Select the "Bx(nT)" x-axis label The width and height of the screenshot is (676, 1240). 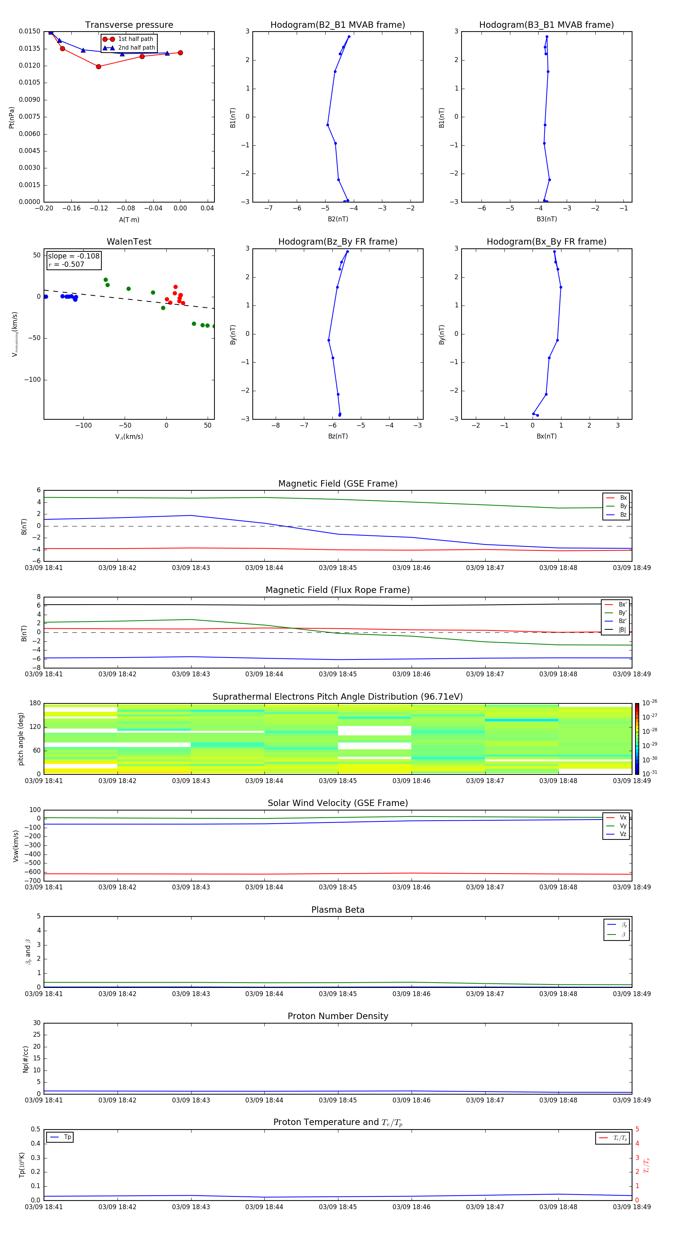pyautogui.click(x=546, y=436)
